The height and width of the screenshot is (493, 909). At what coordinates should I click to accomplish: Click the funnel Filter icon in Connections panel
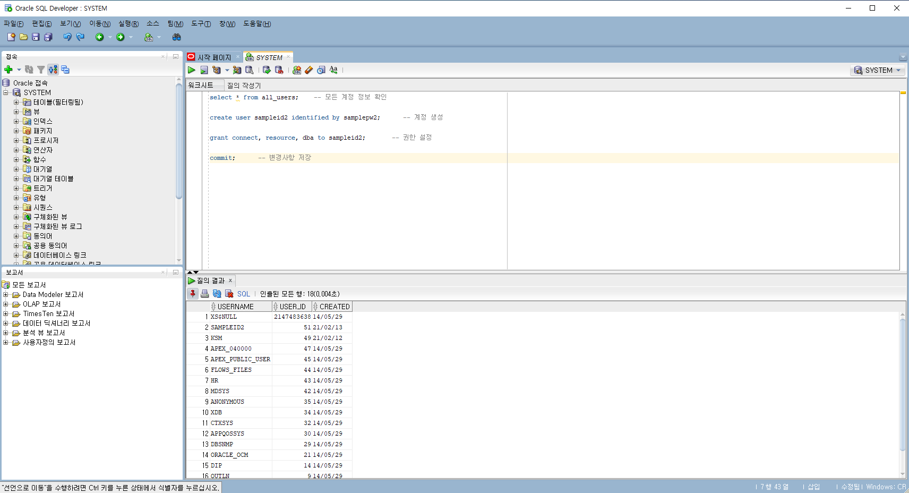(41, 70)
